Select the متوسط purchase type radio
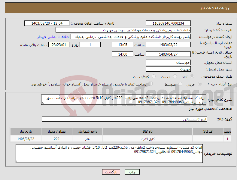The height and width of the screenshot is (180, 237). 180,84
